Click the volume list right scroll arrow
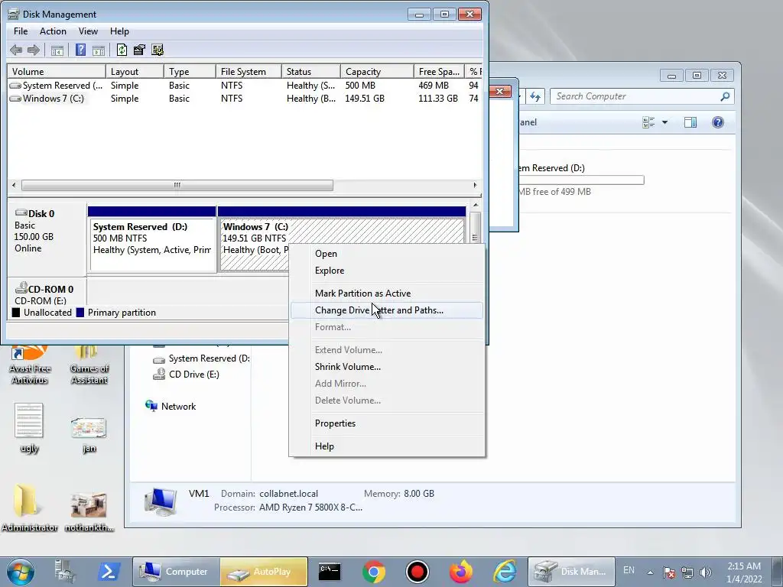 tap(475, 185)
